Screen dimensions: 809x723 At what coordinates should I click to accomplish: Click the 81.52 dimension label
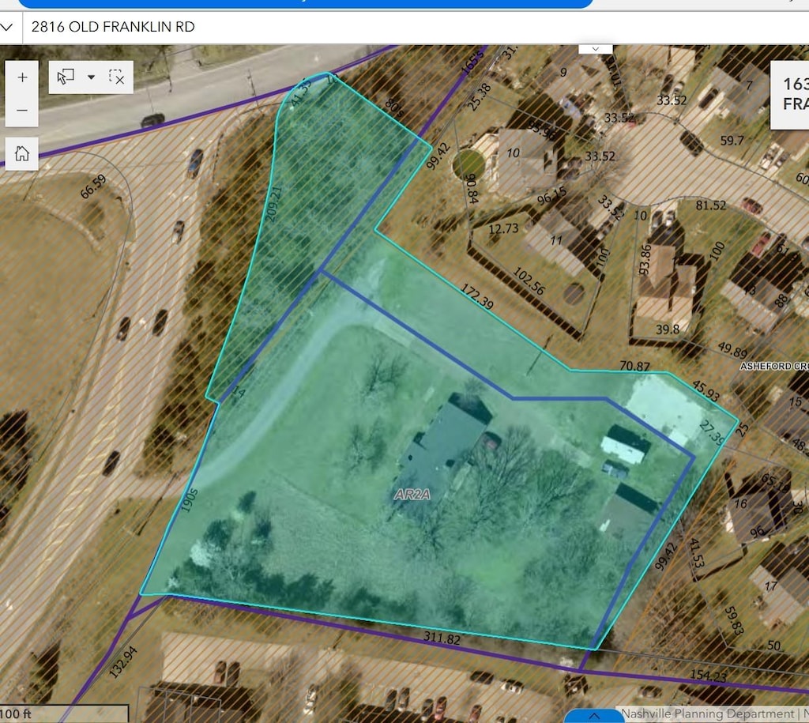pos(710,205)
